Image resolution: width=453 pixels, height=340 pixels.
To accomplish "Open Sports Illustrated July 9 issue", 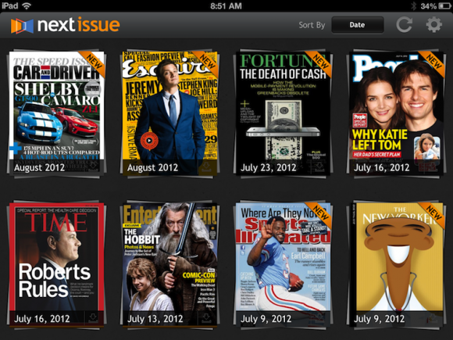I will 283,264.
